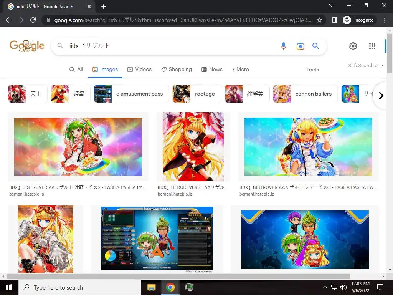Image resolution: width=393 pixels, height=295 pixels.
Task: Click the address bar URL
Action: [183, 20]
